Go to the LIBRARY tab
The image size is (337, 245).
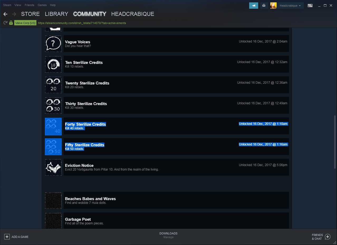tap(56, 14)
